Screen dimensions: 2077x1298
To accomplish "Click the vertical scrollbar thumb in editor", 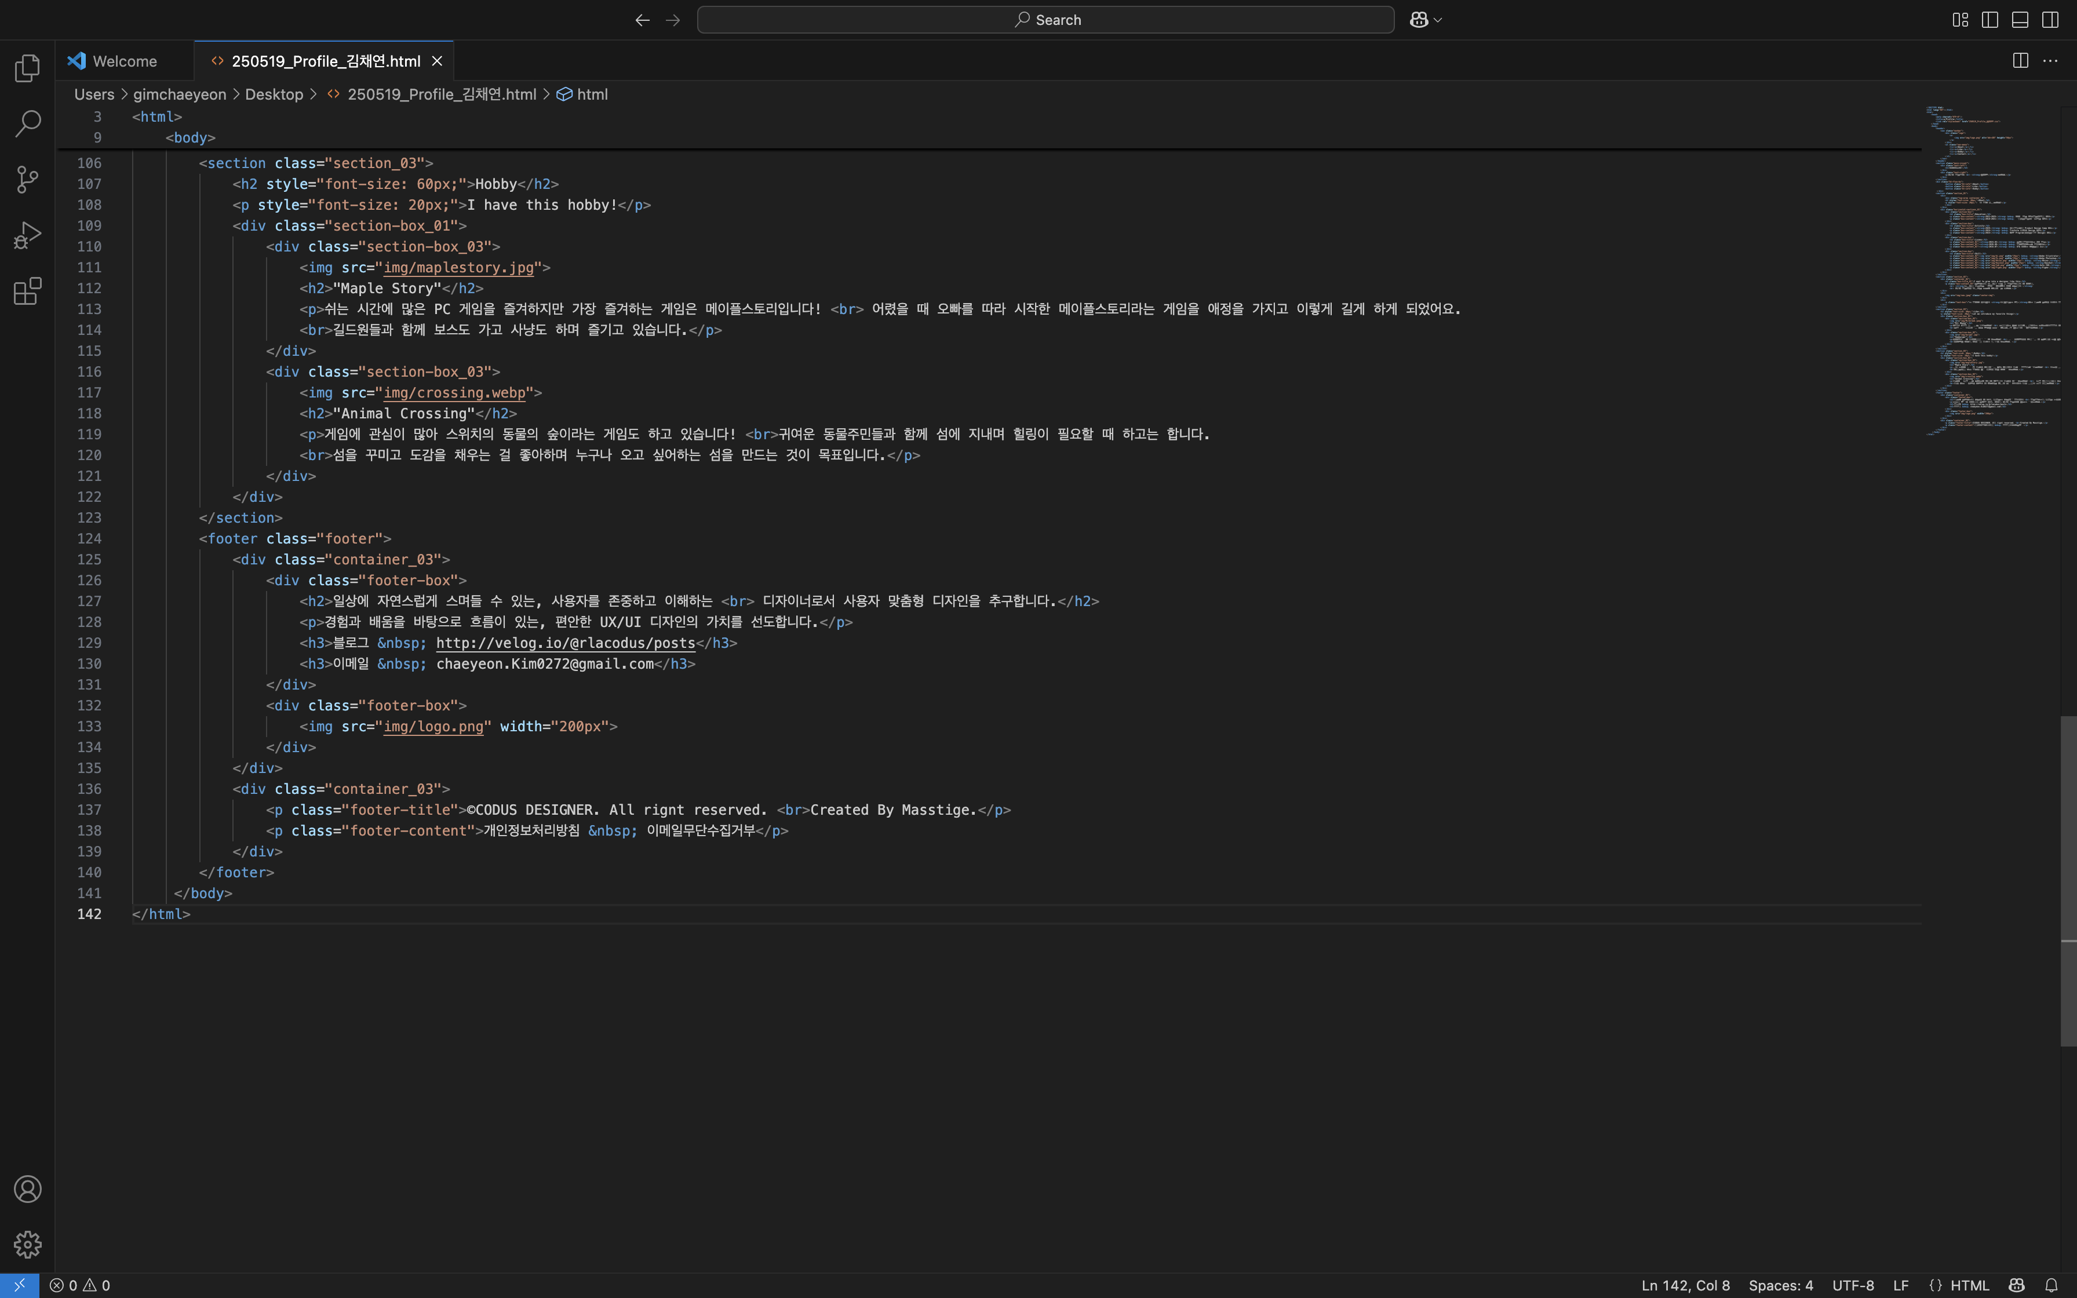I will pos(2068,880).
